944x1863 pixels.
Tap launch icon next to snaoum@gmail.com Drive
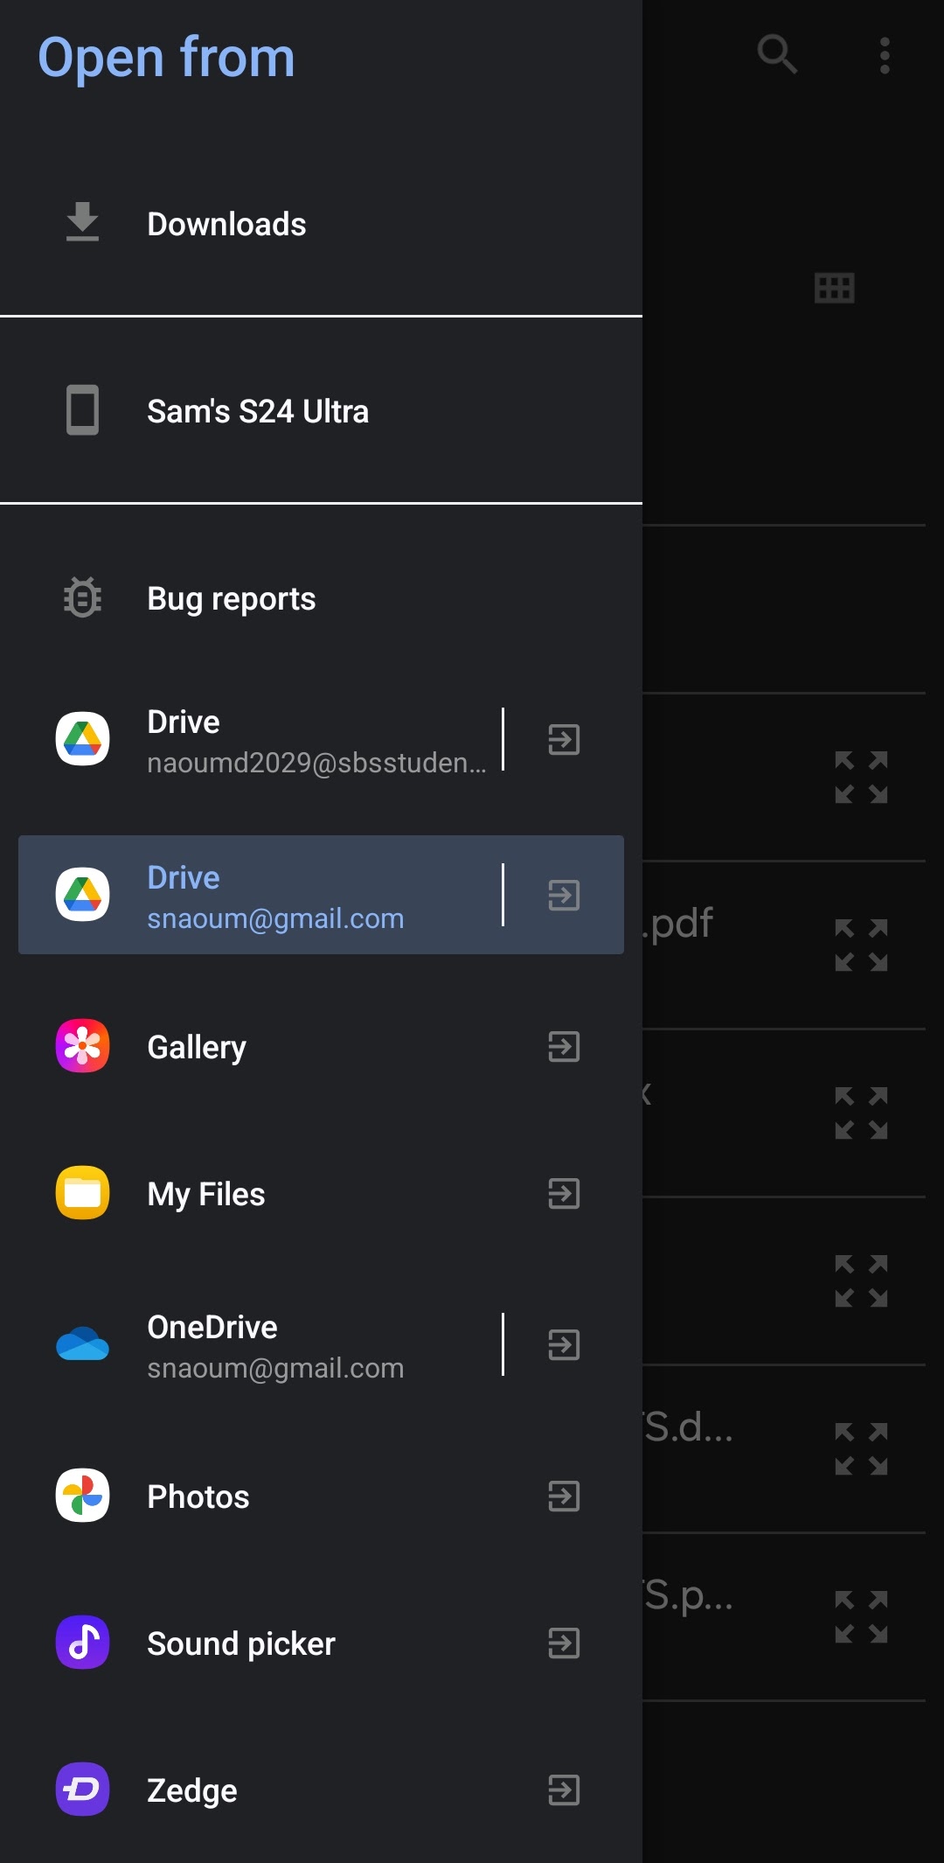click(x=564, y=895)
